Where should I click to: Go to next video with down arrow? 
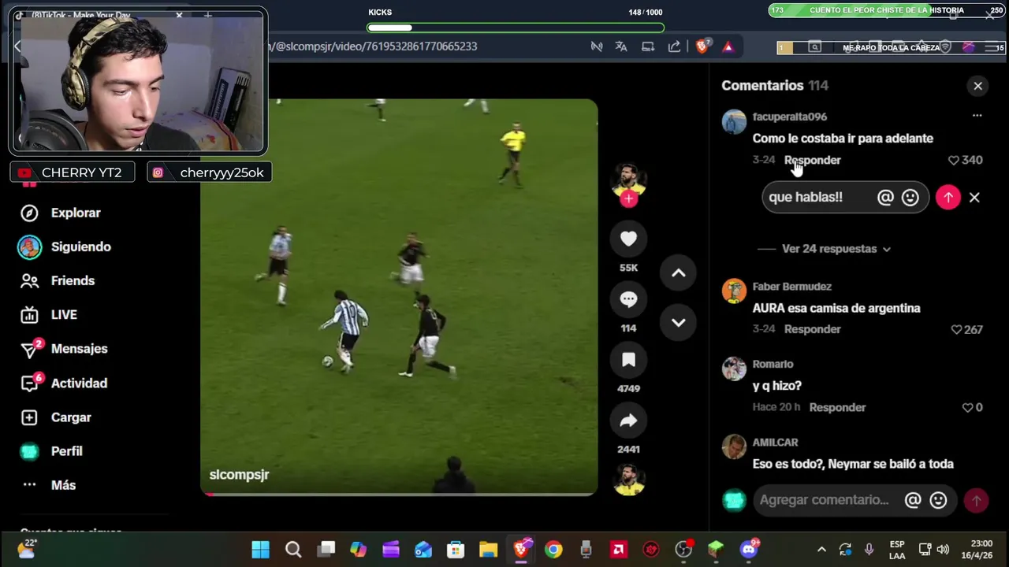(678, 322)
